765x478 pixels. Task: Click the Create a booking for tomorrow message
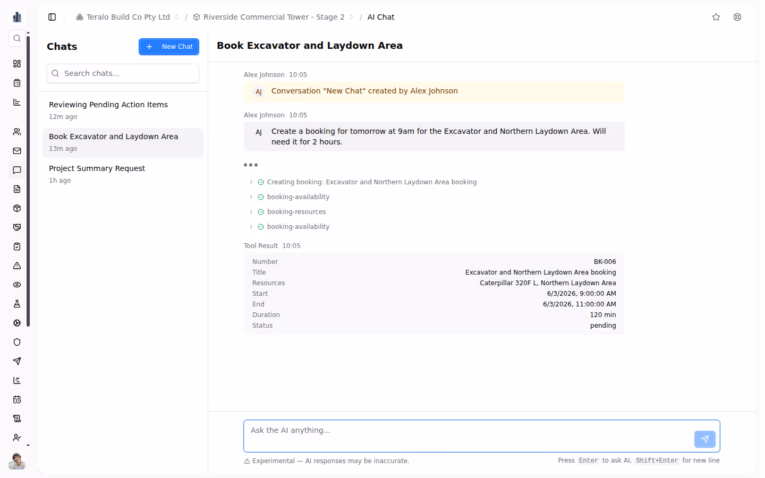(434, 136)
